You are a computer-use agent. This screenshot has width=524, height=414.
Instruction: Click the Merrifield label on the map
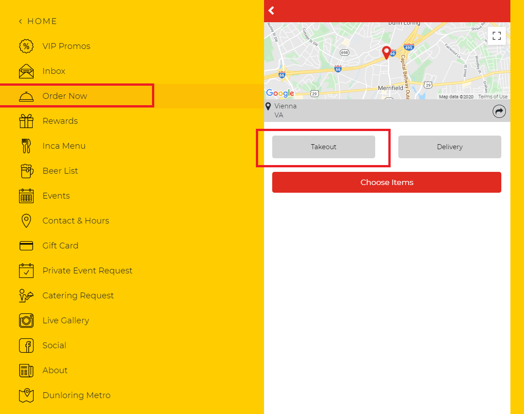click(390, 88)
